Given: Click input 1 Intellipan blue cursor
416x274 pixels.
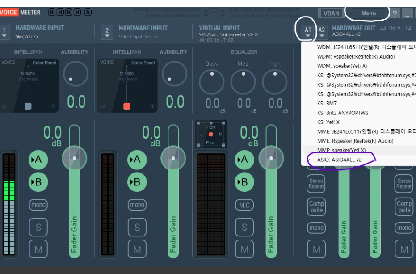Looking at the screenshot, I should pos(28,106).
